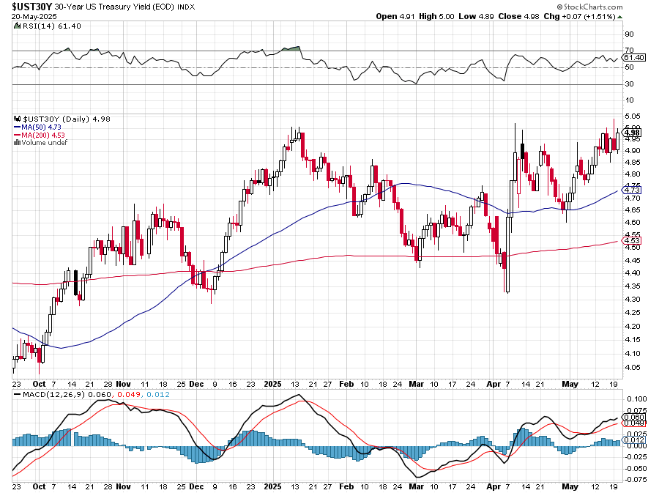The image size is (659, 493).
Task: Click the 4.53 MA(200) axis tag
Action: [633, 240]
